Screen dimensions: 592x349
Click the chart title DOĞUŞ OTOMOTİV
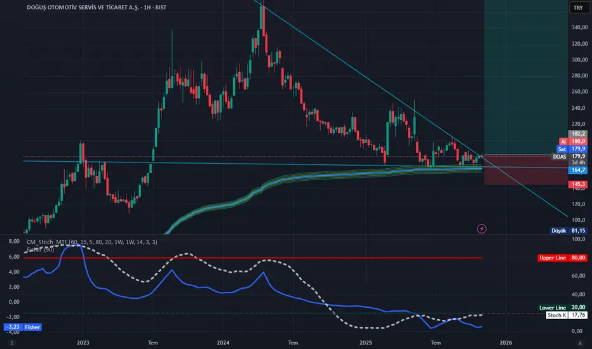[97, 7]
